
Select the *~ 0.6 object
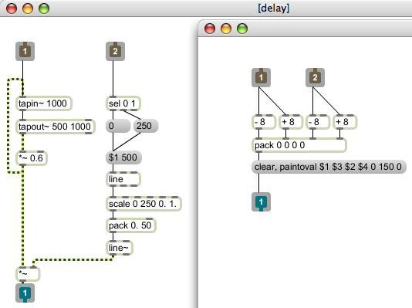click(x=32, y=158)
